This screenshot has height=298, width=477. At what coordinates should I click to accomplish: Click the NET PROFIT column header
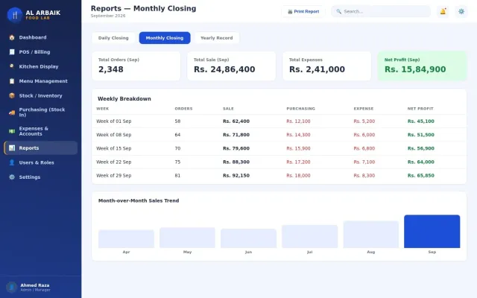point(420,109)
